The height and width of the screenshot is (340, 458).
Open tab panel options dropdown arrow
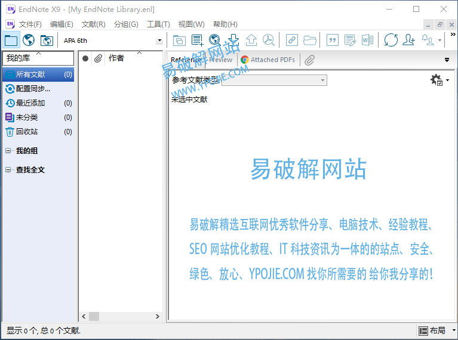click(x=447, y=60)
